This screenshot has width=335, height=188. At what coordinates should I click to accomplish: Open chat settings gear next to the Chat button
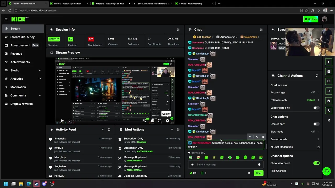(x=249, y=173)
